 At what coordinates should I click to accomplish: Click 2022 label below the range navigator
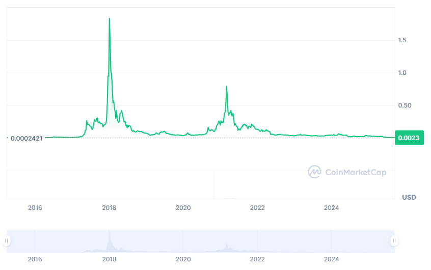pos(257,260)
